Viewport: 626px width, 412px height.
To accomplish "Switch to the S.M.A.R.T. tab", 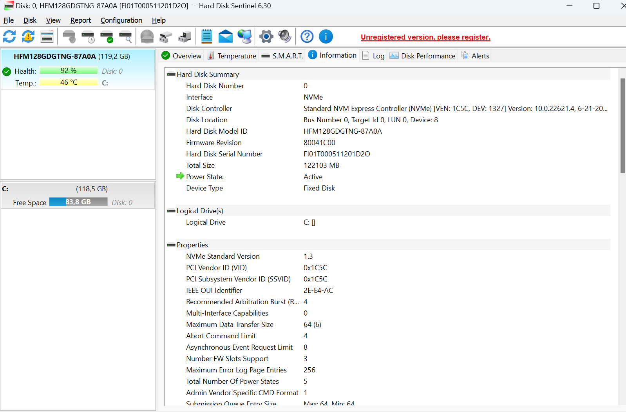I will point(282,56).
